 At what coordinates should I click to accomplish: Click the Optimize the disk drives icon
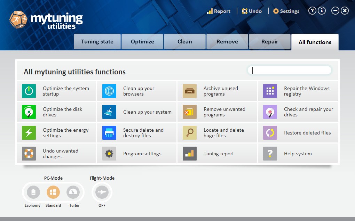coord(29,112)
